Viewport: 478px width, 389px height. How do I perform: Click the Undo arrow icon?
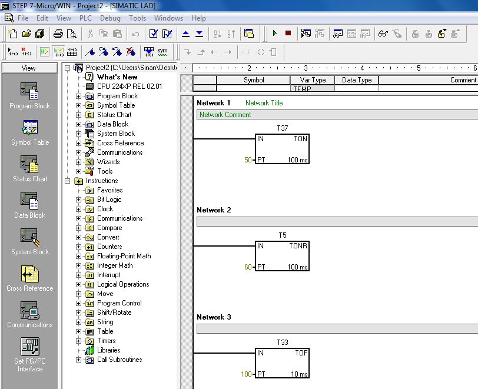pyautogui.click(x=135, y=34)
